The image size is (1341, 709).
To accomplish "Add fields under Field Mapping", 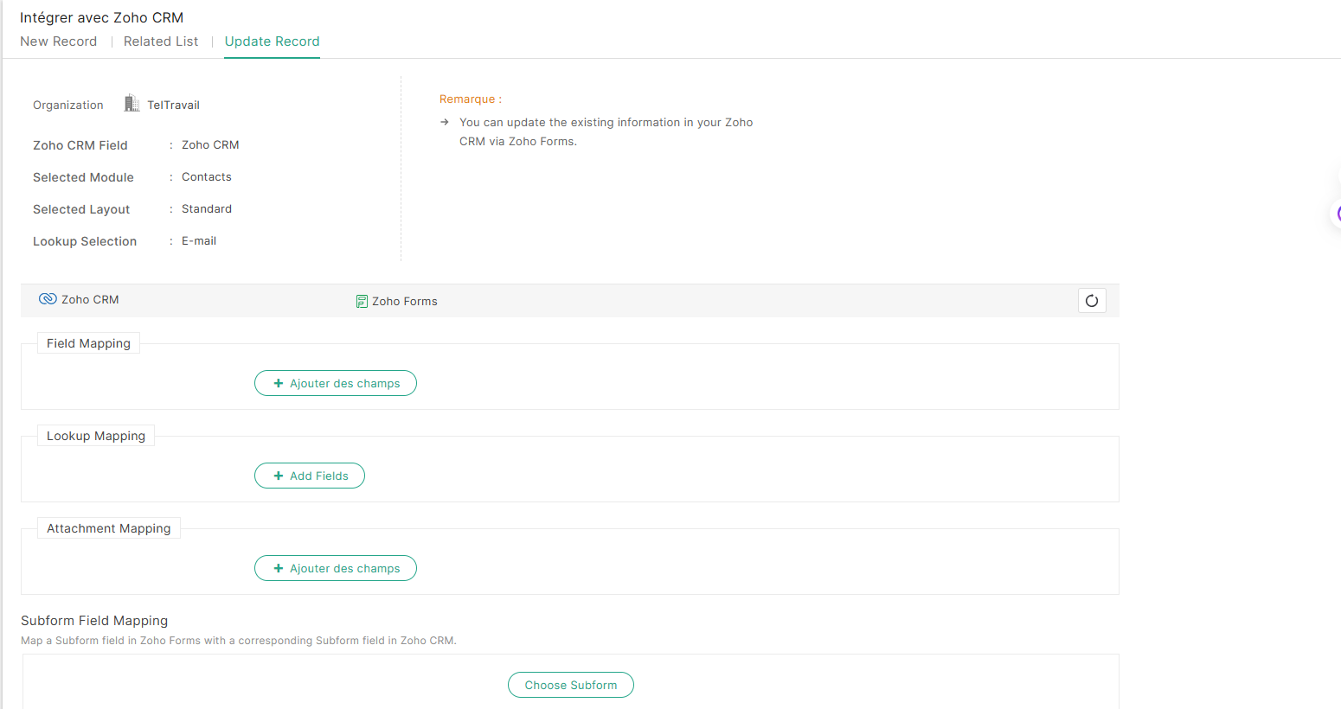I will [336, 383].
